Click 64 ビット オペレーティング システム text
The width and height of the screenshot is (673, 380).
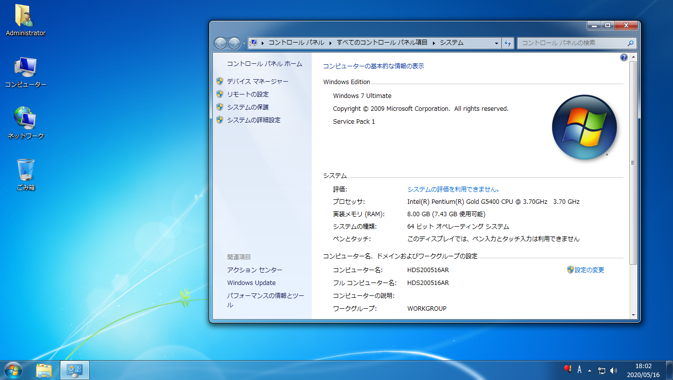(458, 226)
